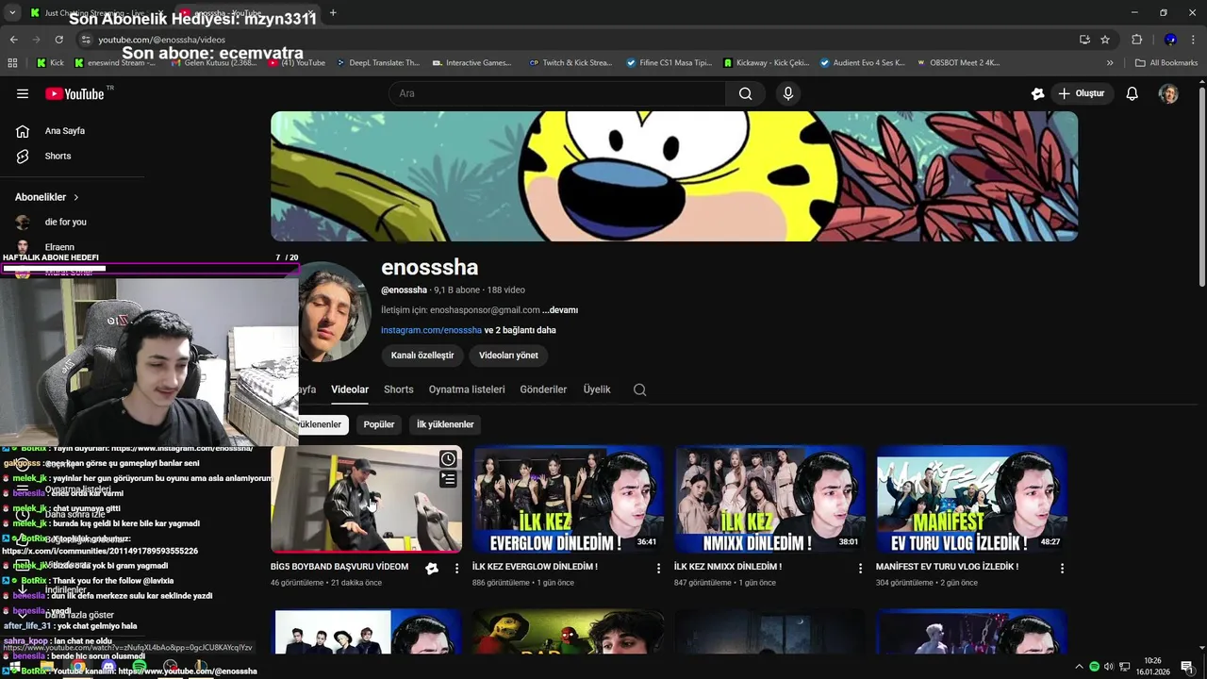This screenshot has width=1207, height=679.
Task: Click the Shorts icon in the sidebar
Action: (23, 156)
